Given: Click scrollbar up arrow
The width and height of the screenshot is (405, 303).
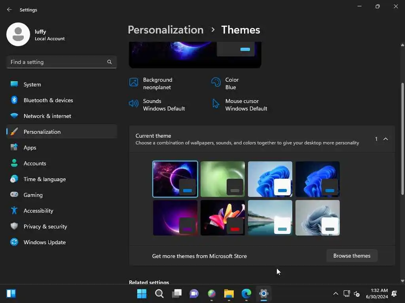Looking at the screenshot, I should (x=402, y=45).
